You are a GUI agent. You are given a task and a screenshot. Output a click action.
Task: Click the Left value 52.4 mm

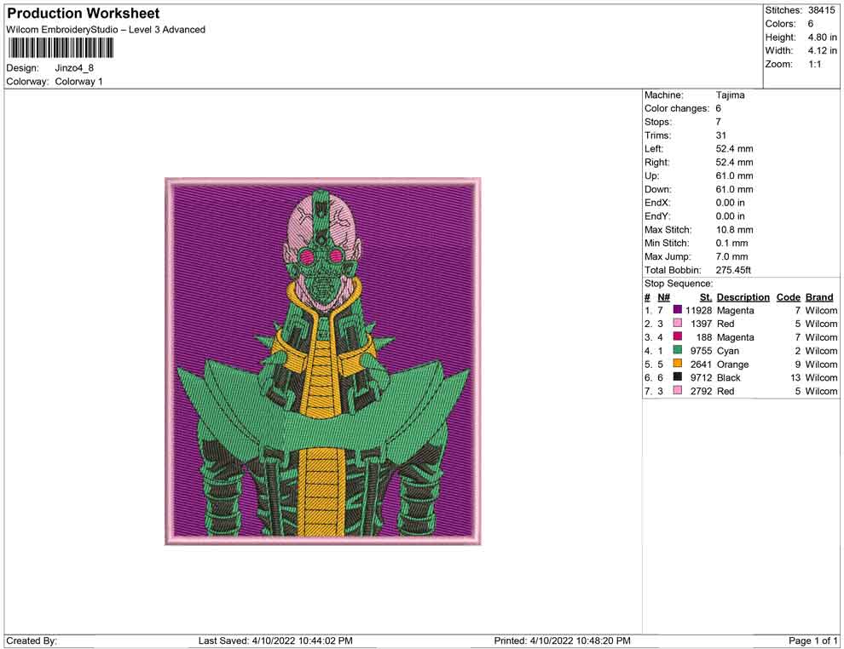point(734,149)
